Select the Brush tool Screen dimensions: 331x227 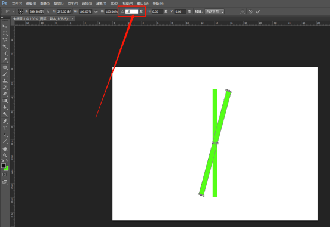pos(5,74)
